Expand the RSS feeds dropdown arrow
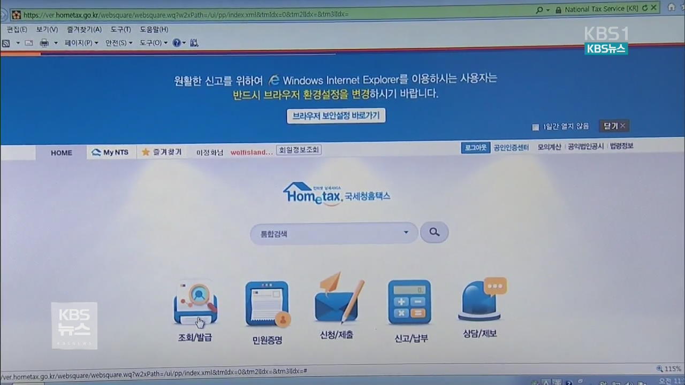 (x=18, y=43)
